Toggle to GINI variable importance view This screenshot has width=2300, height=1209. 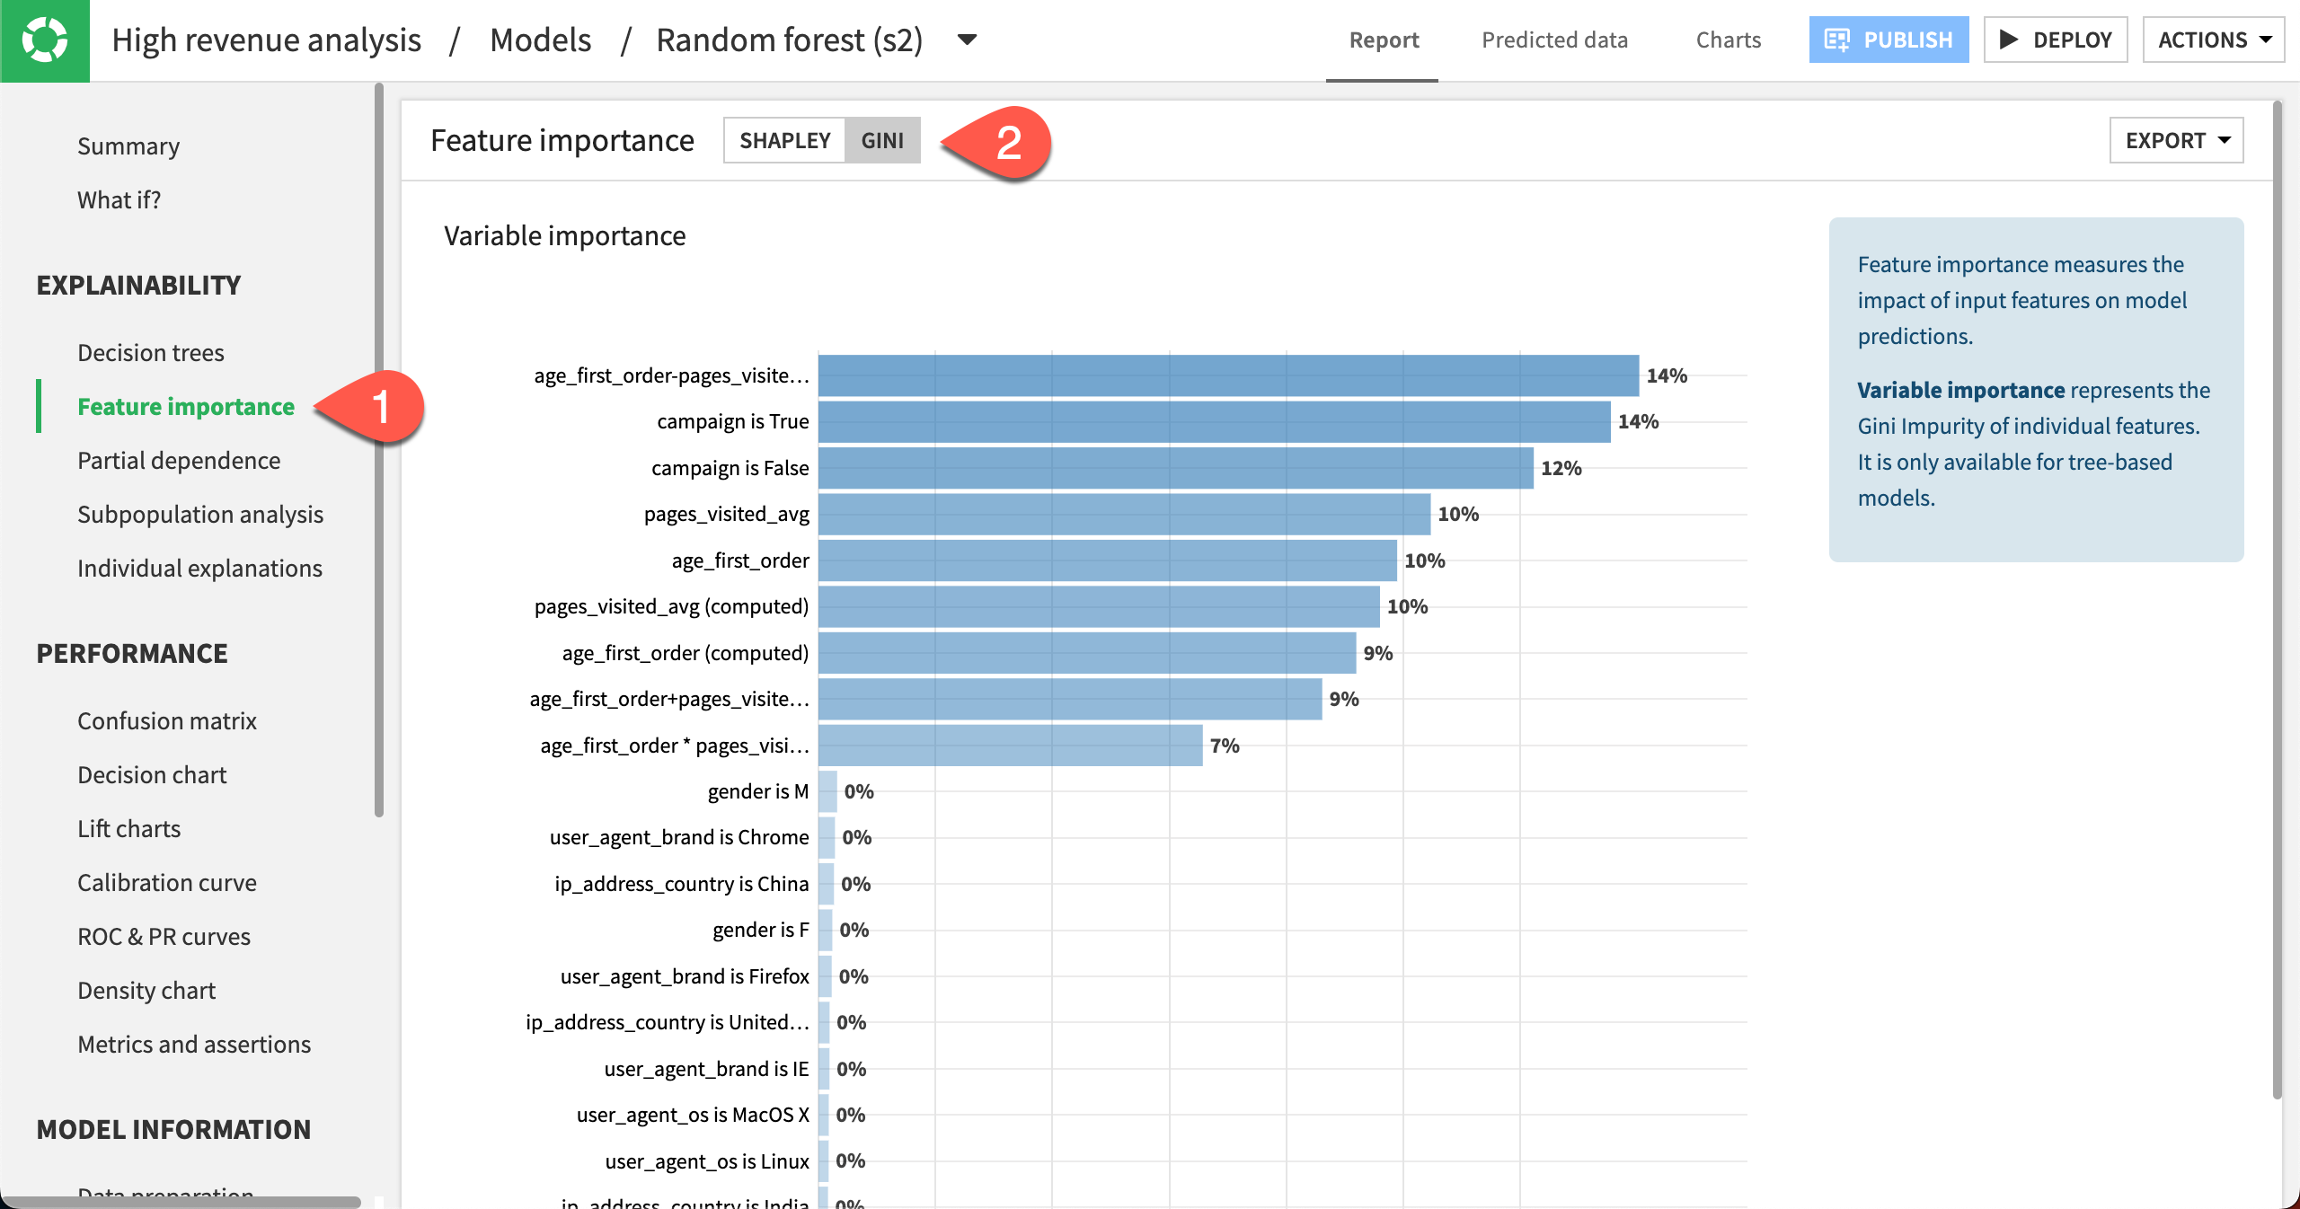coord(882,140)
